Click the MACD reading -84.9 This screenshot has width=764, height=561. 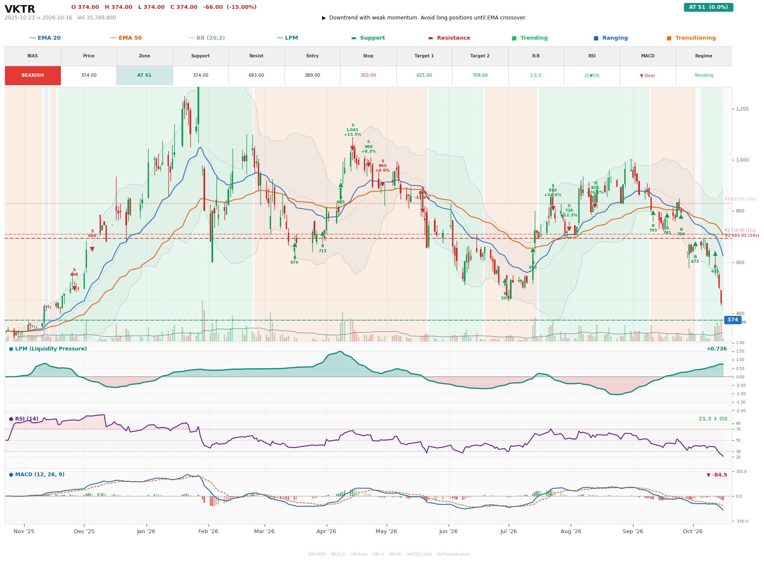coord(717,475)
